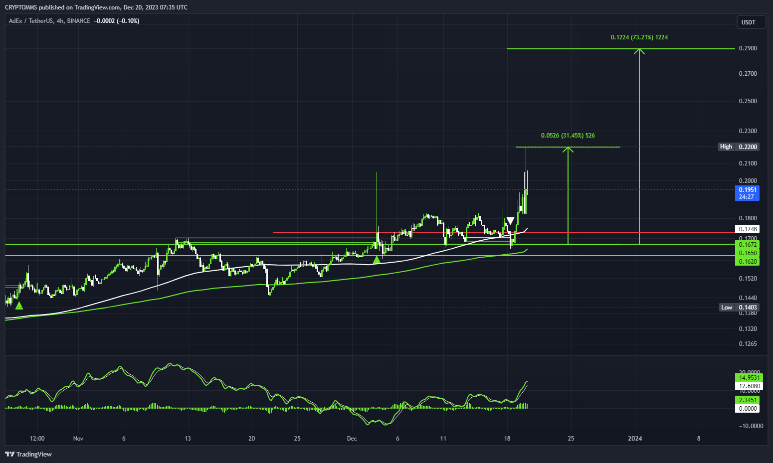
Task: Click the 8 date label after 2024
Action: [x=699, y=439]
